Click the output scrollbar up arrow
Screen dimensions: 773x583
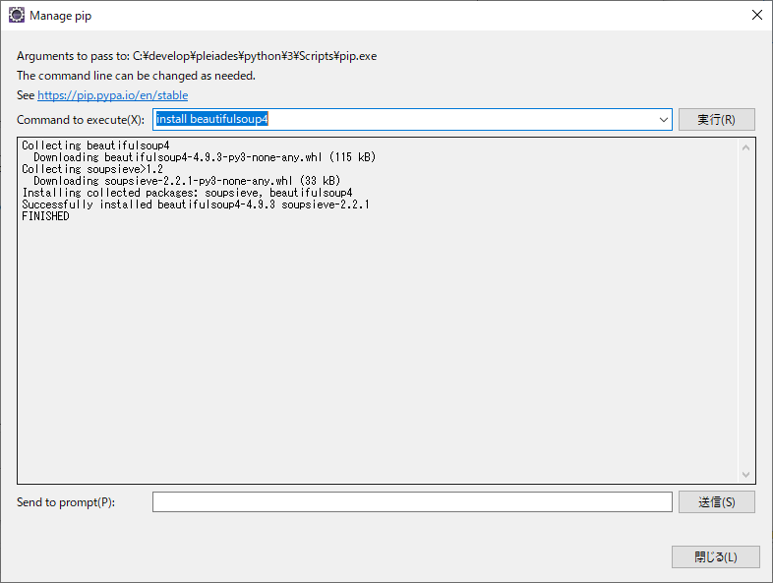coord(745,148)
